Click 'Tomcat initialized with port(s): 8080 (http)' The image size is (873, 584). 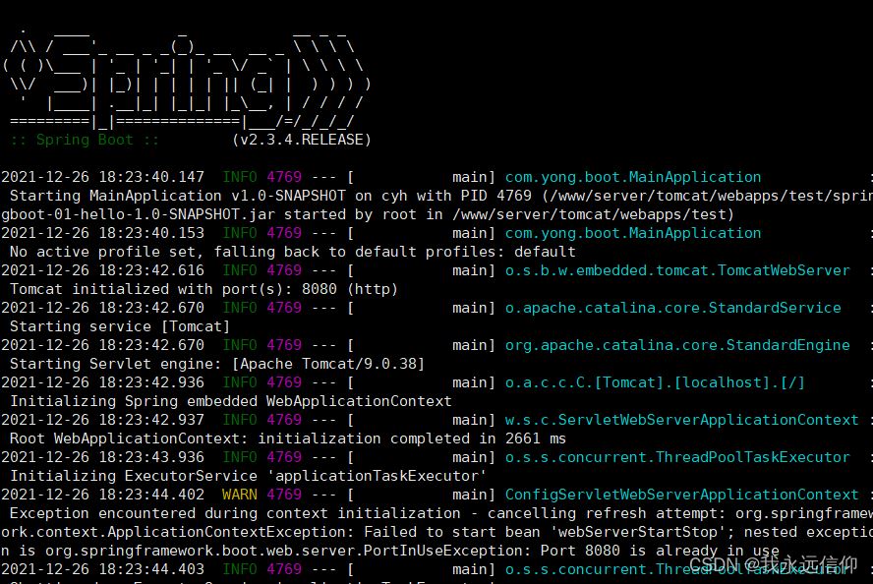pos(204,289)
